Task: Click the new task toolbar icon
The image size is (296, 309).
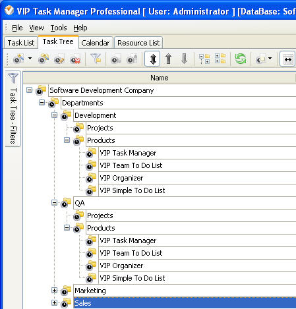Action: (x=18, y=59)
